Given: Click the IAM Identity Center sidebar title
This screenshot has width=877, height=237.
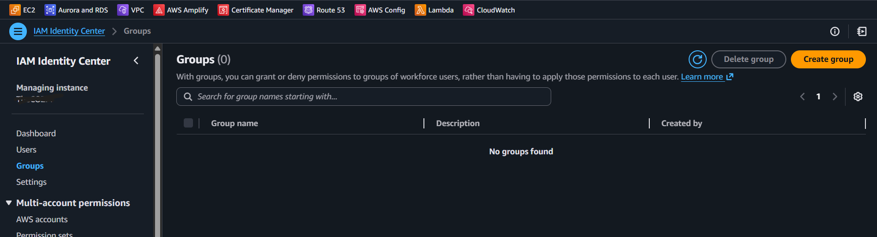Looking at the screenshot, I should click(x=63, y=61).
